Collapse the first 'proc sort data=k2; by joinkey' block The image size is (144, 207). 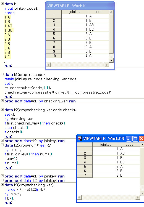coord(2,140)
